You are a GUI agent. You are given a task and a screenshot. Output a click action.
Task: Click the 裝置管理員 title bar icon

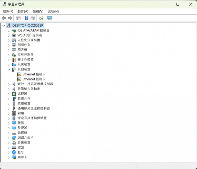pos(4,4)
